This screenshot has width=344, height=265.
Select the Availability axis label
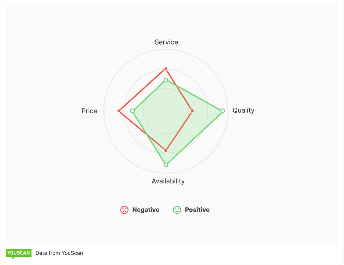[x=168, y=181]
